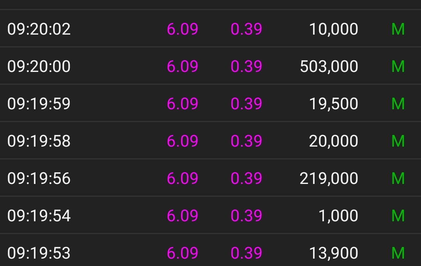Click the green M marker for 09:20:02
421x266 pixels.
point(398,29)
